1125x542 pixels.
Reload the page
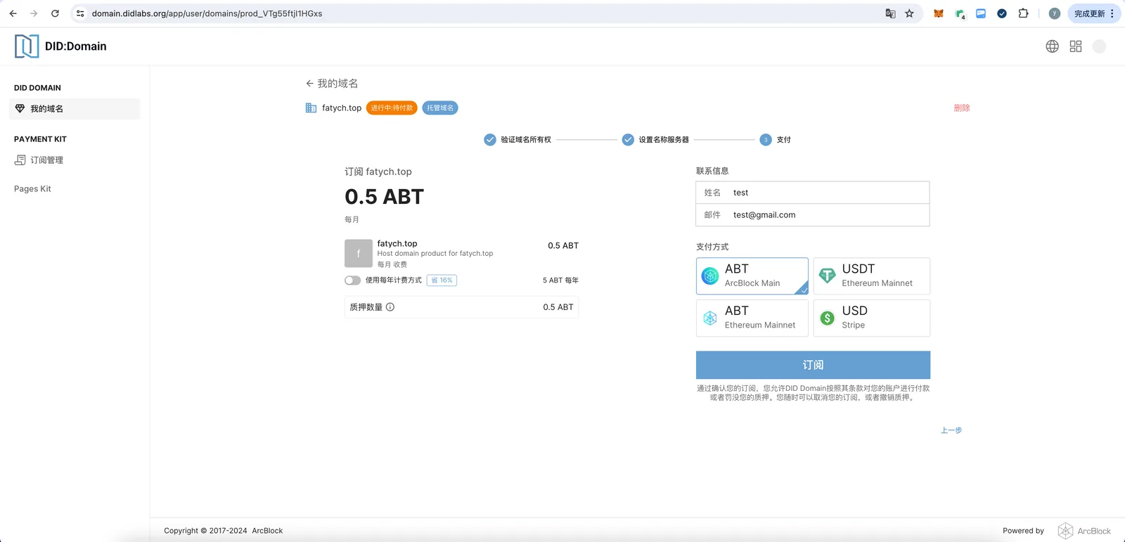[x=55, y=13]
